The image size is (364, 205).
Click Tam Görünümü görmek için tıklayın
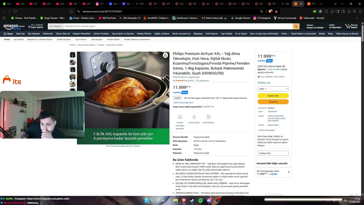pos(123,146)
